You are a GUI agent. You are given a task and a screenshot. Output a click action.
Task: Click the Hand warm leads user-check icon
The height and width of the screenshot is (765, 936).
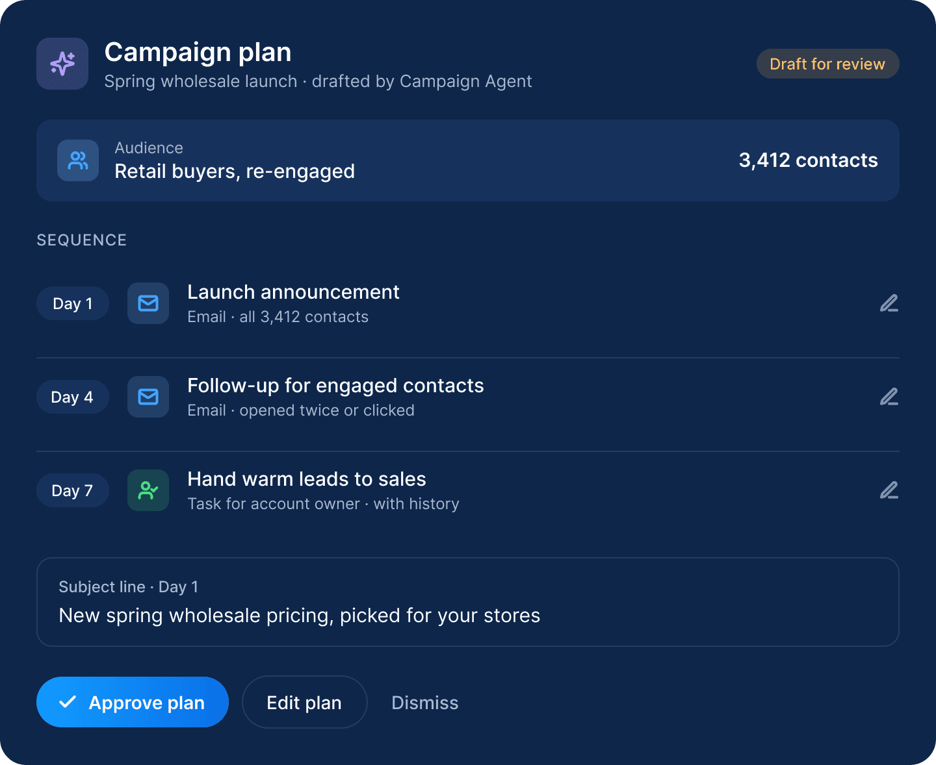pyautogui.click(x=148, y=490)
